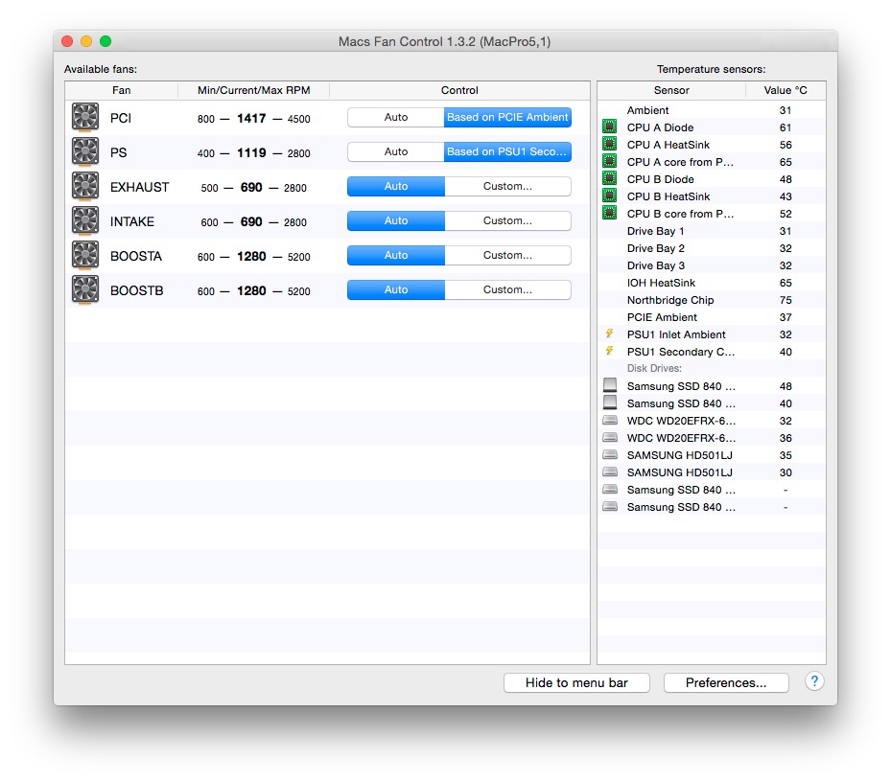
Task: Click the Disk Drives section label
Action: [654, 368]
